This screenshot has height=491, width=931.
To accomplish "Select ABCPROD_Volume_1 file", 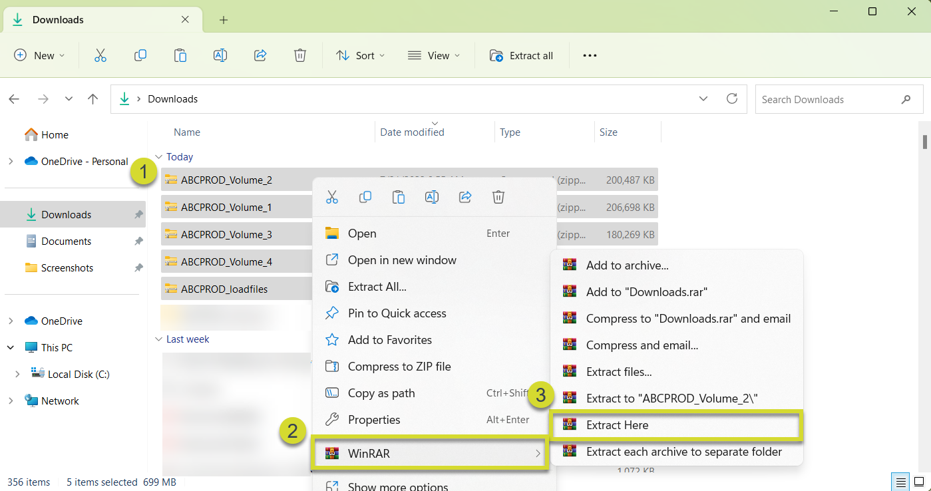I will 226,208.
